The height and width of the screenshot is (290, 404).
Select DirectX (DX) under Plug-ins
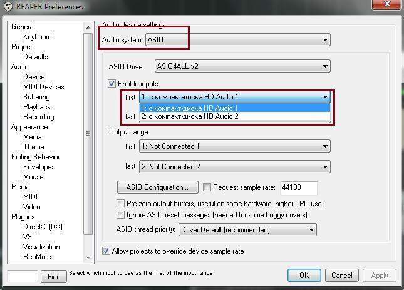pyautogui.click(x=43, y=227)
